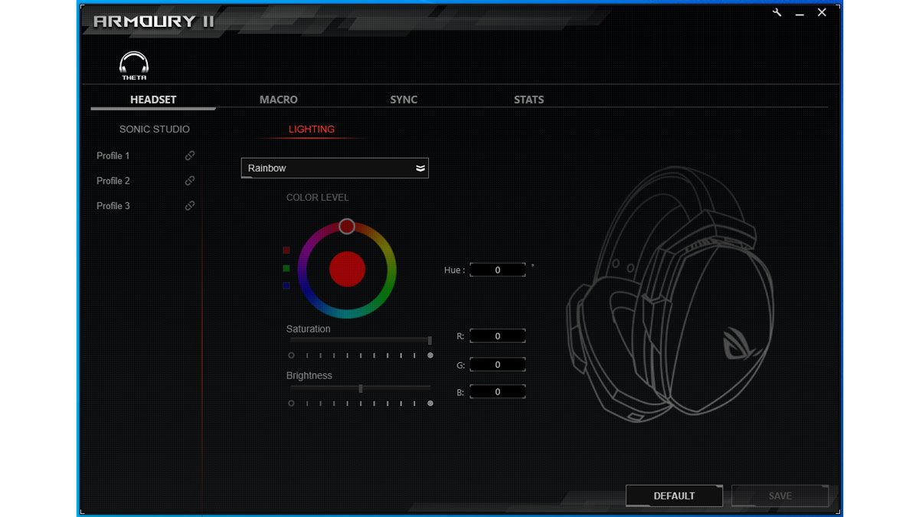Click the Saturation slider handle
The width and height of the screenshot is (919, 517).
point(430,340)
